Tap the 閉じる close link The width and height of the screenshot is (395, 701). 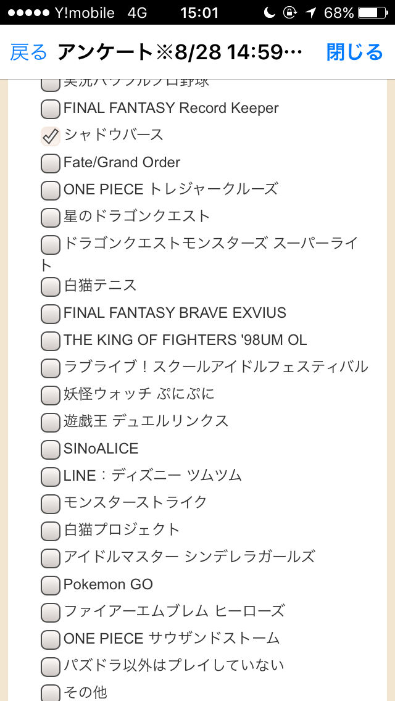(354, 52)
